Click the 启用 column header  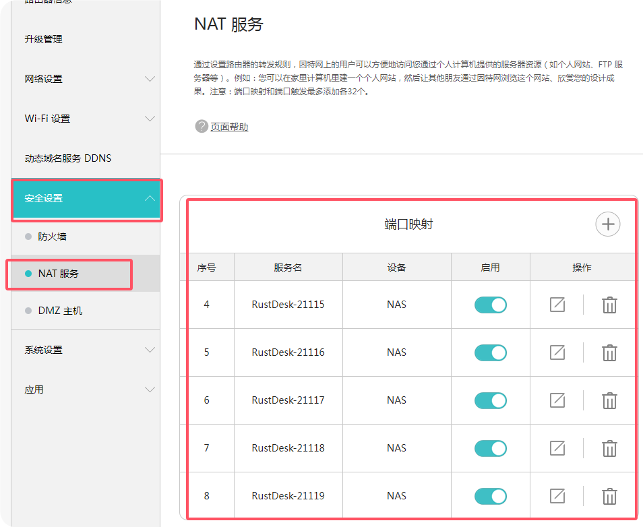coord(490,268)
